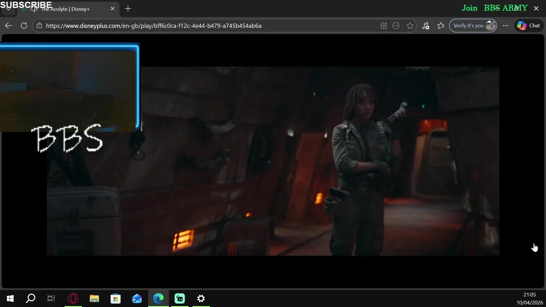Image resolution: width=546 pixels, height=307 pixels.
Task: Open File Explorer from the taskbar
Action: point(94,298)
